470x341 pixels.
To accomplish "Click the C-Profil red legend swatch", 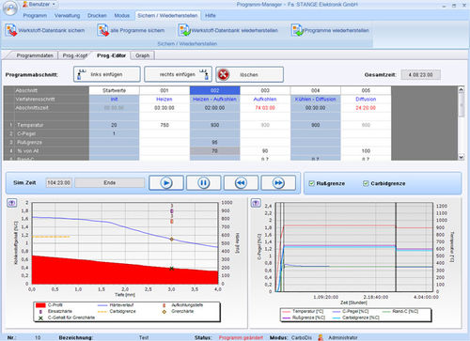I will 40,304.
